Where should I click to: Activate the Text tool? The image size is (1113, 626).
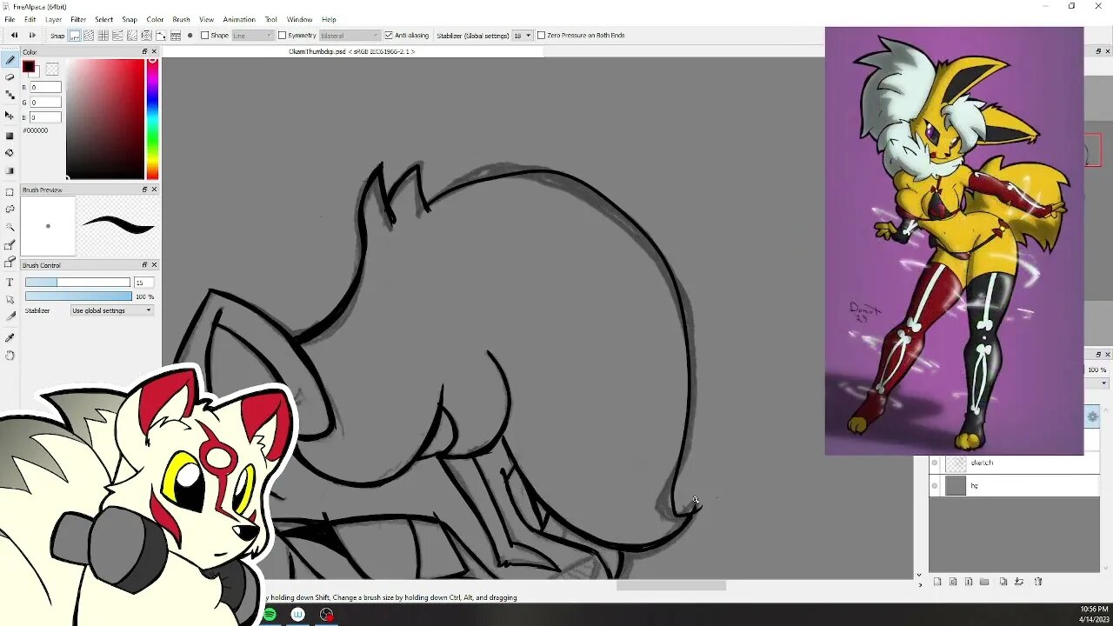[x=10, y=283]
